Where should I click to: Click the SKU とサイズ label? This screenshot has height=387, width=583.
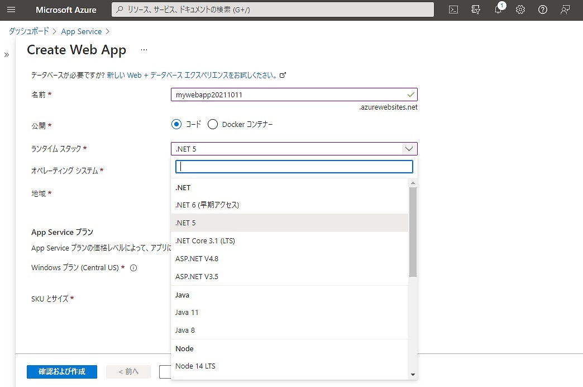tap(50, 299)
